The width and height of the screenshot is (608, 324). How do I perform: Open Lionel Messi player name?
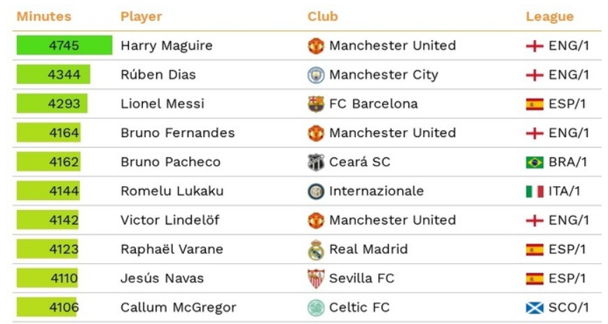pyautogui.click(x=162, y=104)
